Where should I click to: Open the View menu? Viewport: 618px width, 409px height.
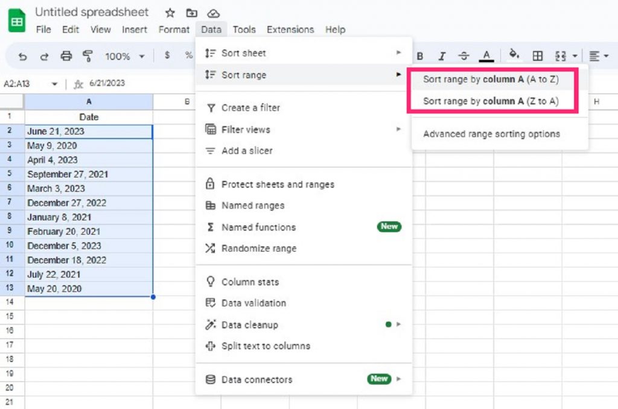[x=101, y=30]
